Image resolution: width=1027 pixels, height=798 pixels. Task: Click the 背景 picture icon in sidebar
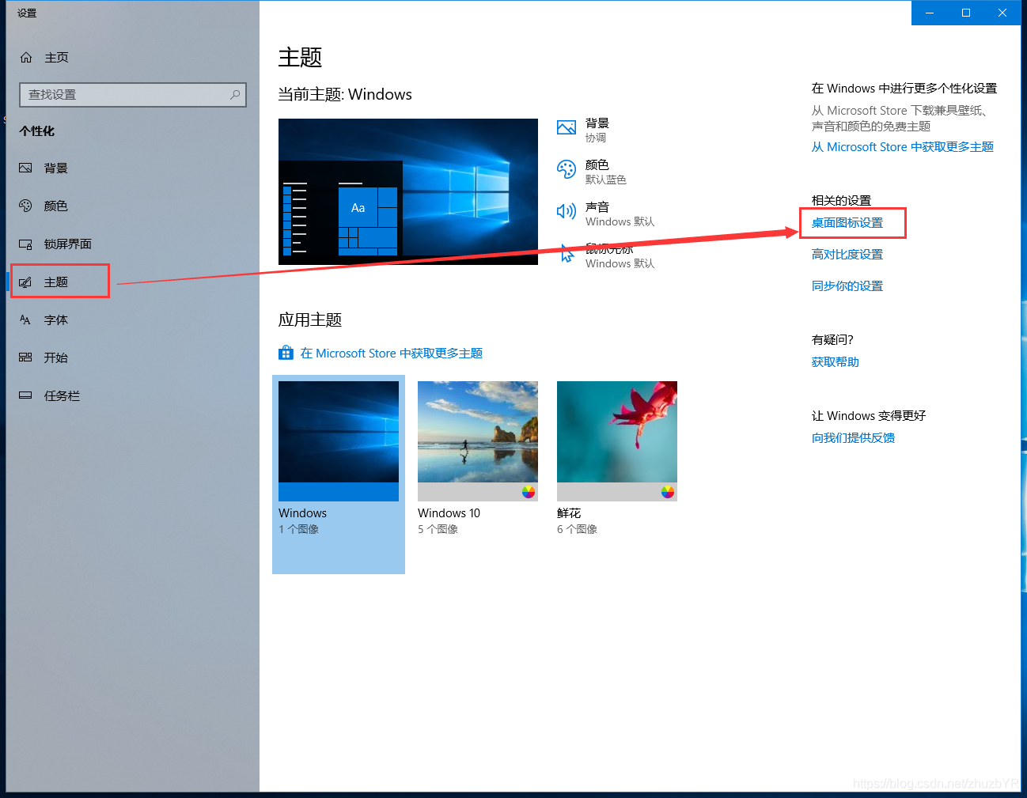[25, 168]
